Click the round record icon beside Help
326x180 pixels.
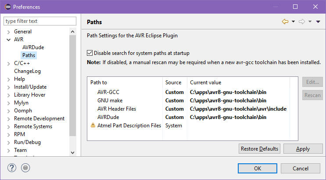(x=25, y=168)
